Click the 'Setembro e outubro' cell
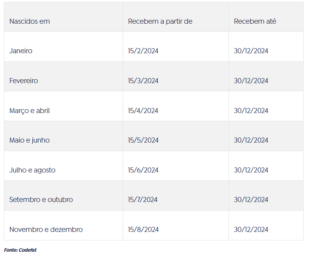The height and width of the screenshot is (256, 313). click(x=41, y=200)
